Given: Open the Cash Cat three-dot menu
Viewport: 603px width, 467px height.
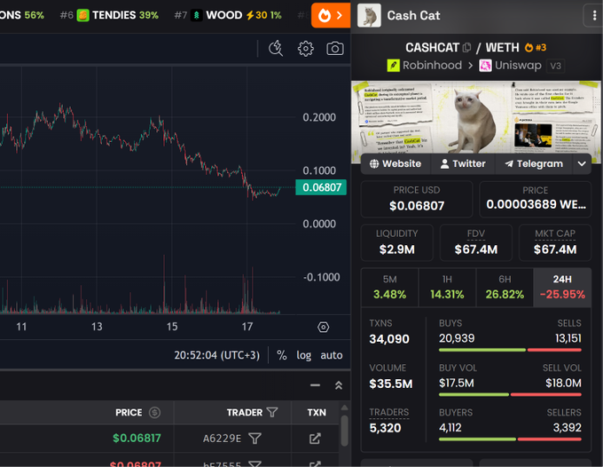Looking at the screenshot, I should click(x=594, y=15).
